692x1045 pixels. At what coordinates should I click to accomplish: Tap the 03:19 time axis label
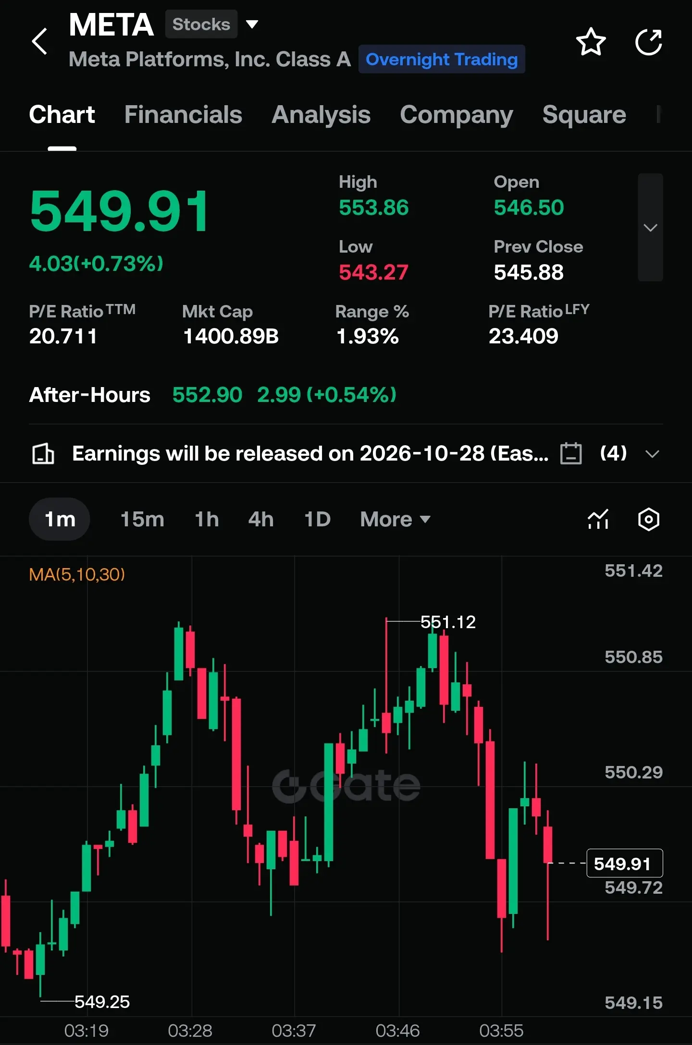point(86,1031)
